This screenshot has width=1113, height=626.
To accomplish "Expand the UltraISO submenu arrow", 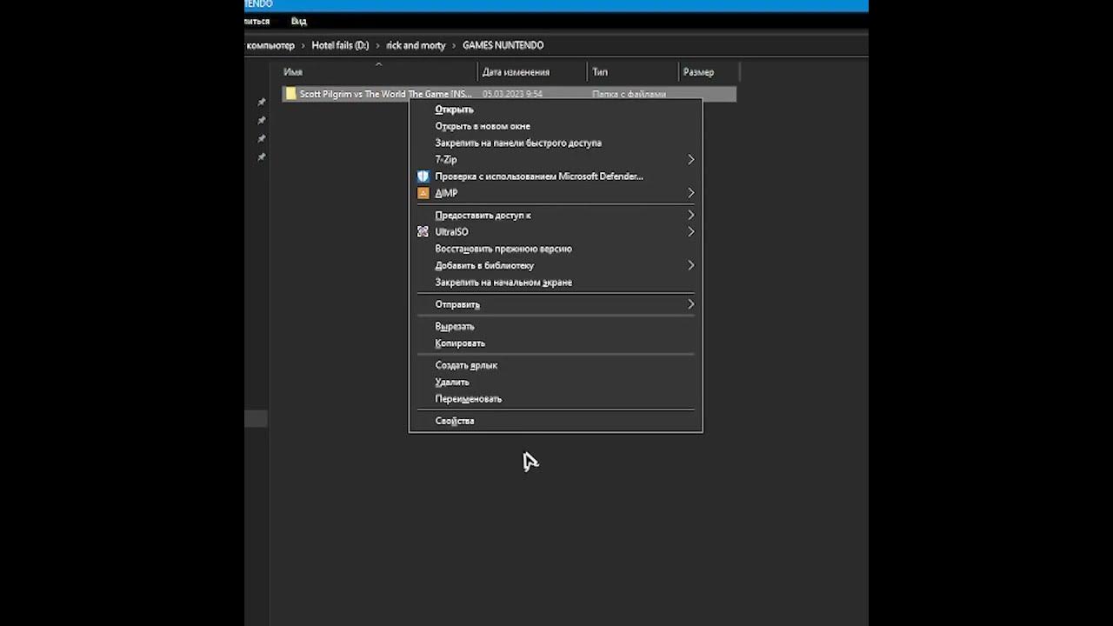I will pos(691,232).
